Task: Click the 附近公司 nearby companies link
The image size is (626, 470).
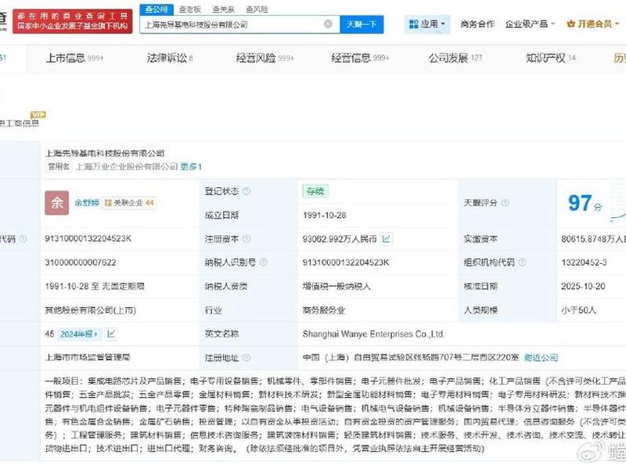Action: (541, 357)
